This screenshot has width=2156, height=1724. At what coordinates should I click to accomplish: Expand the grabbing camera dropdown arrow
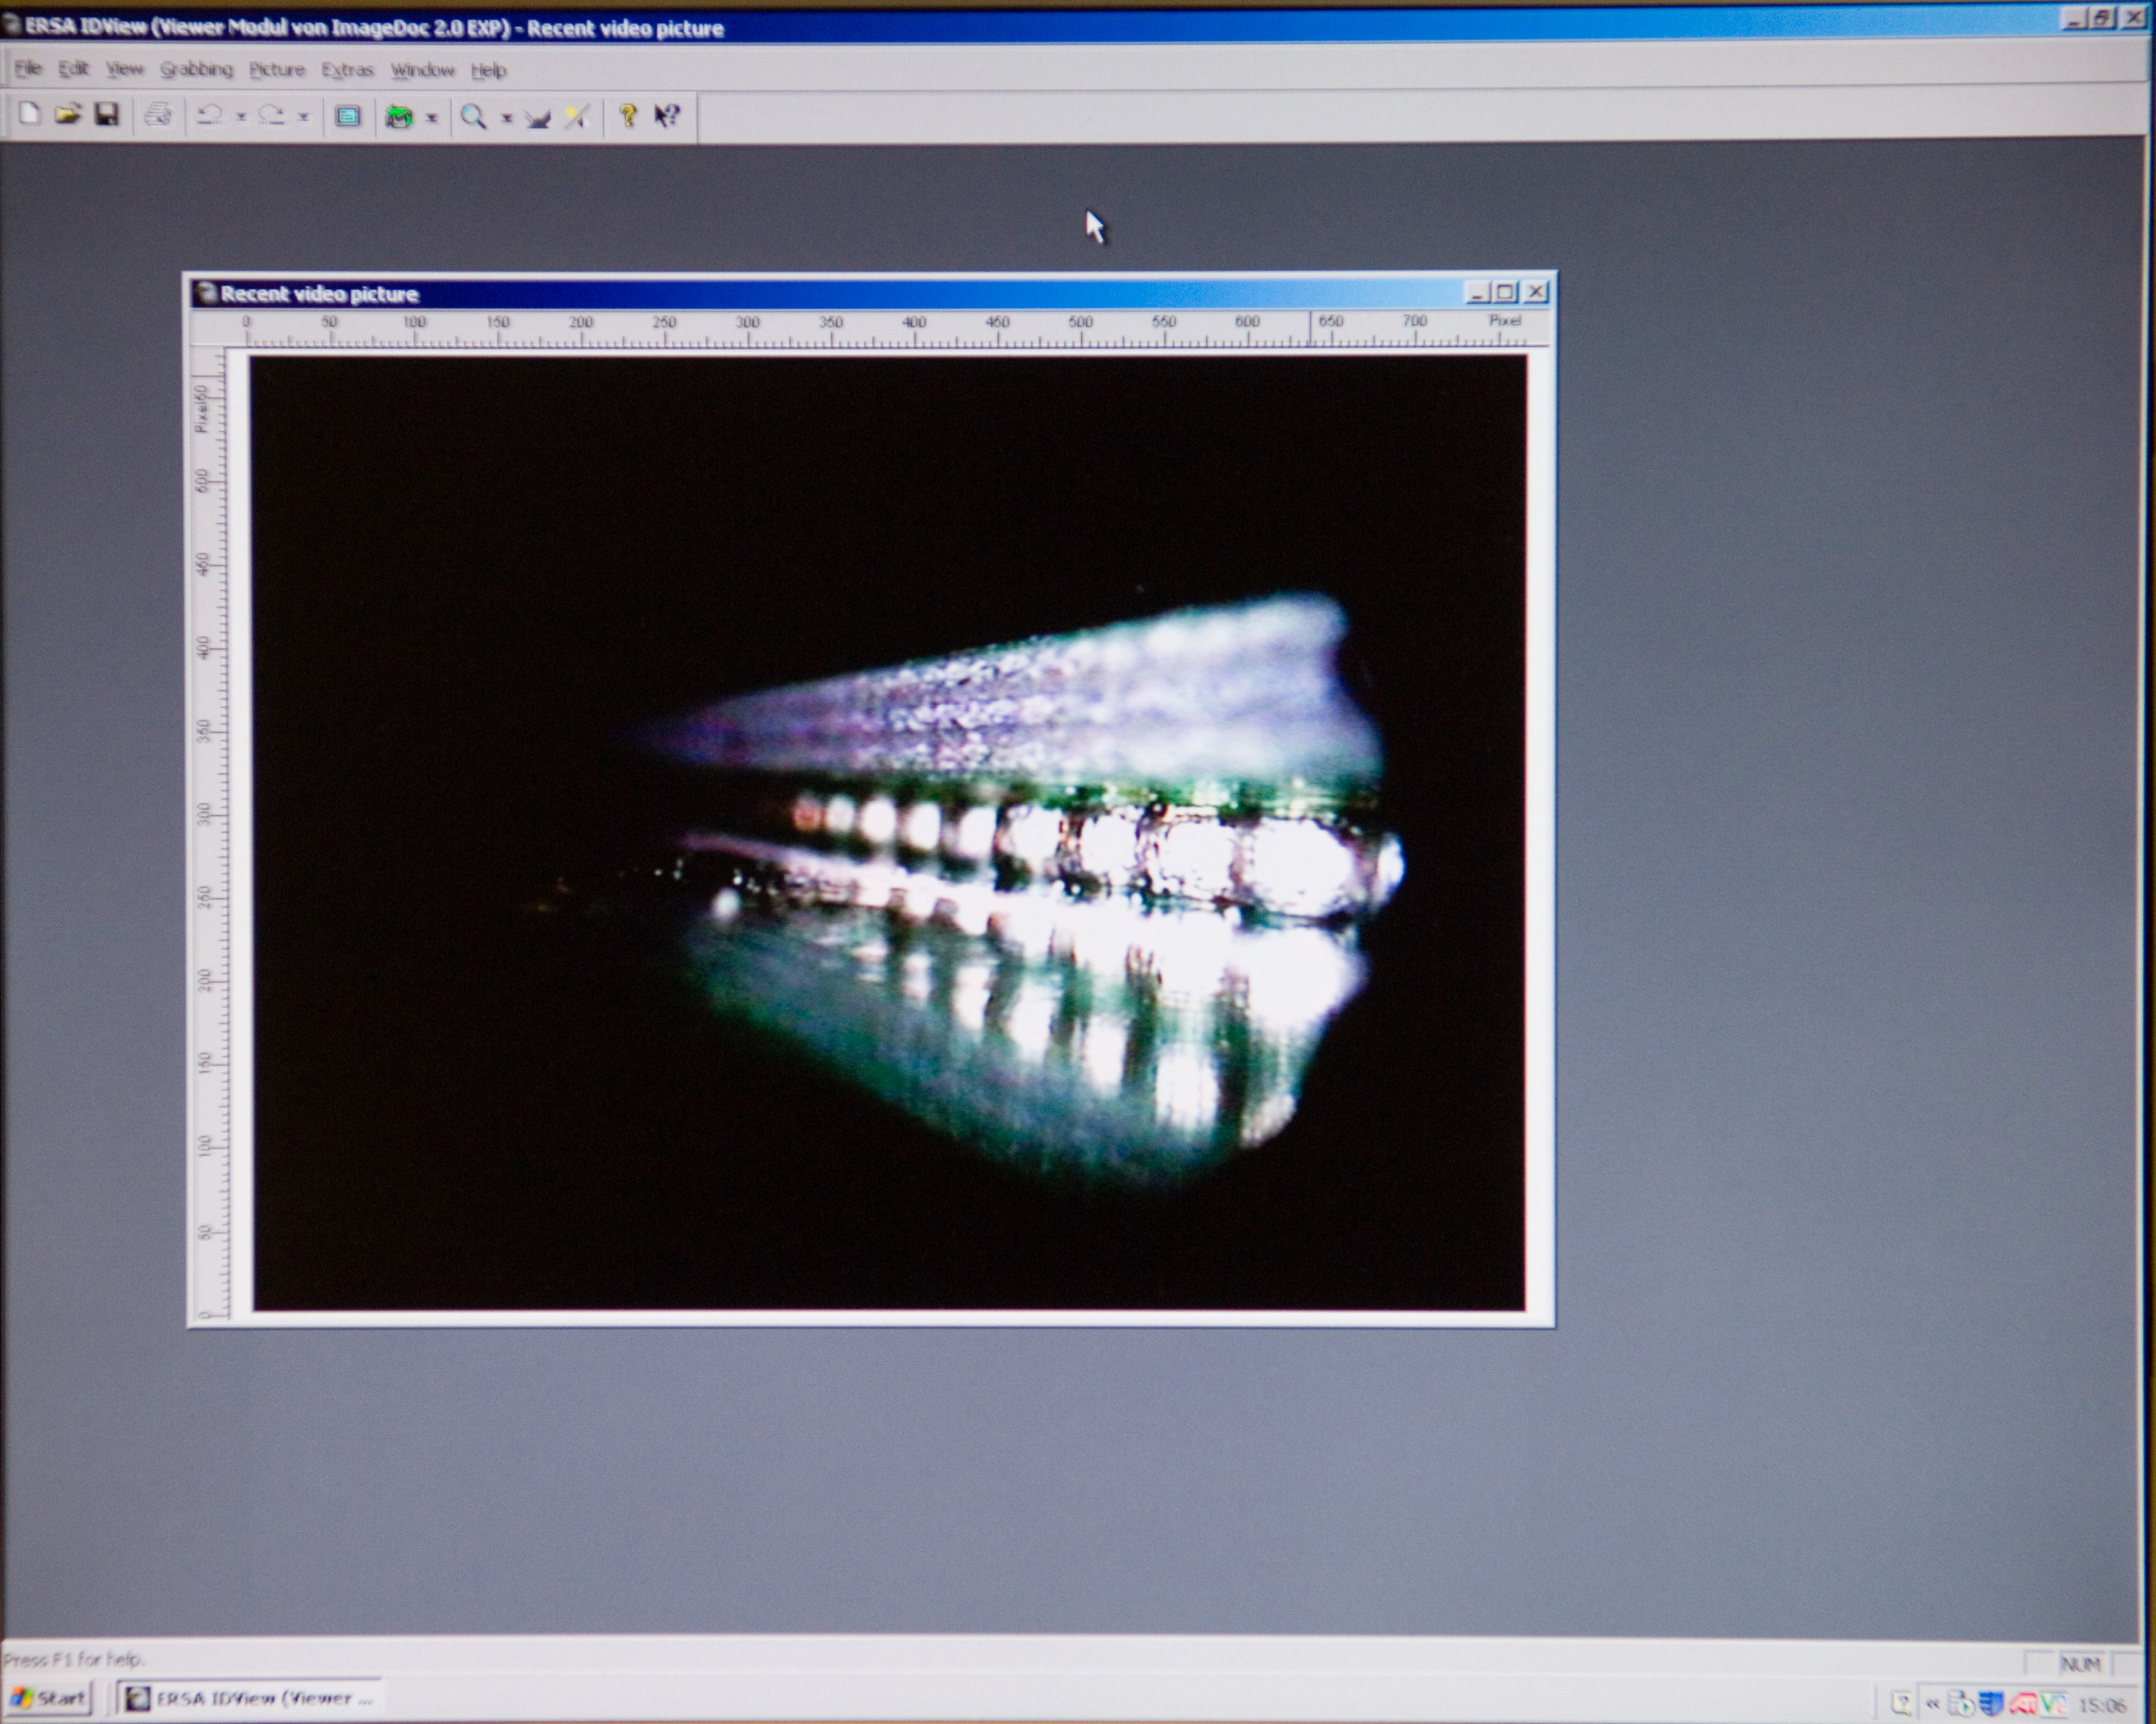432,118
